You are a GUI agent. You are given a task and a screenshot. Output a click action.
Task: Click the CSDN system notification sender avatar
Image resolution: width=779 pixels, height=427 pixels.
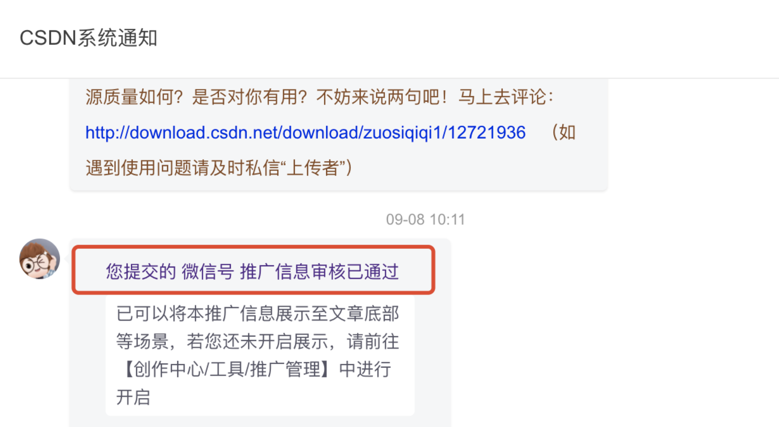39,259
